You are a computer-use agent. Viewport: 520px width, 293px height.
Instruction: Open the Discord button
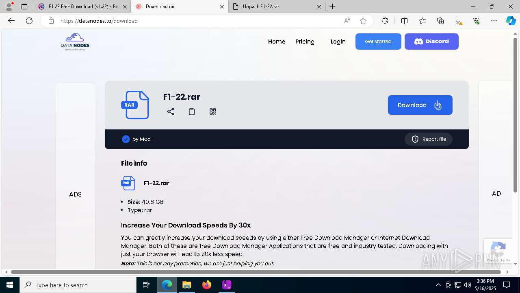coord(431,42)
